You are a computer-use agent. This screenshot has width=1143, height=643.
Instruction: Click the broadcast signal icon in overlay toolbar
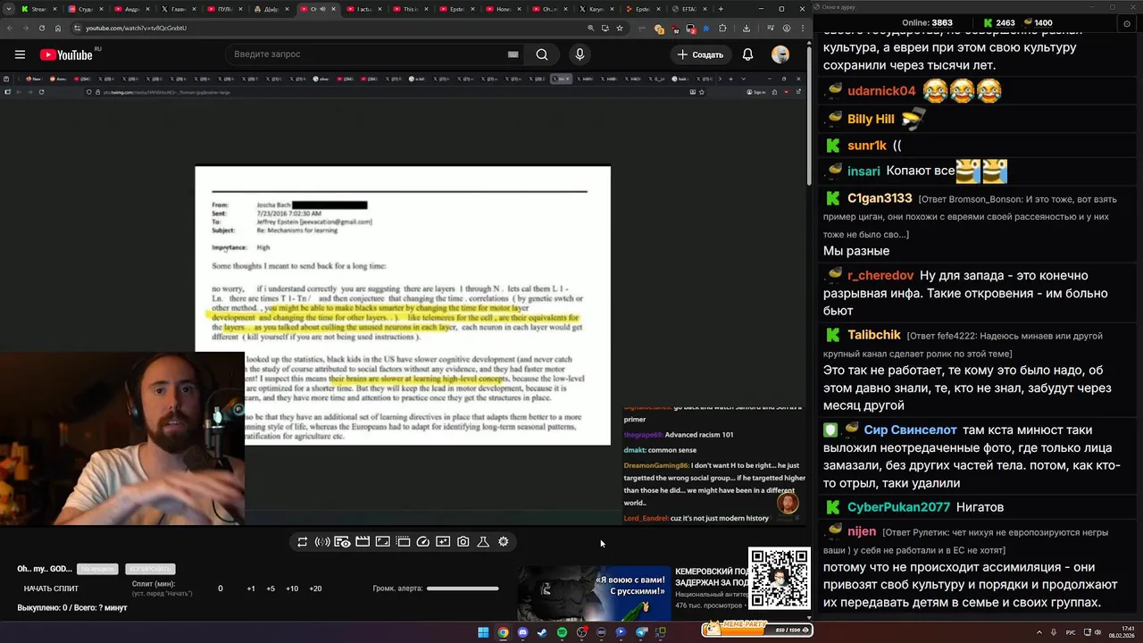[322, 542]
